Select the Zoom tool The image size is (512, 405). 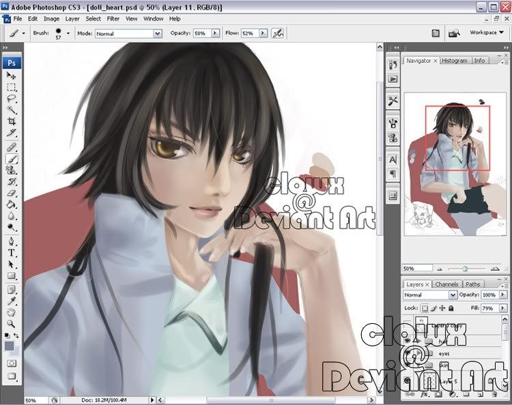coord(12,324)
